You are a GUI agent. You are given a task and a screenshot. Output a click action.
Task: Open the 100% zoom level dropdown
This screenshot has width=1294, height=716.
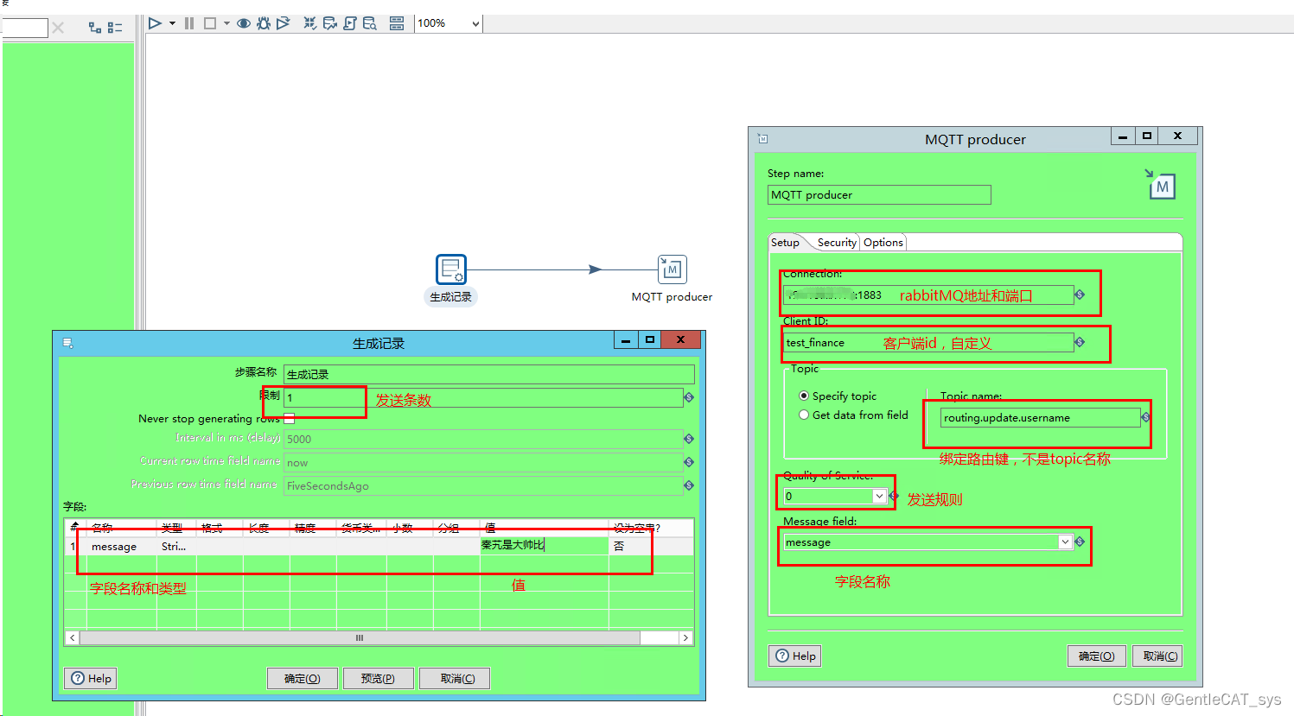(x=475, y=23)
